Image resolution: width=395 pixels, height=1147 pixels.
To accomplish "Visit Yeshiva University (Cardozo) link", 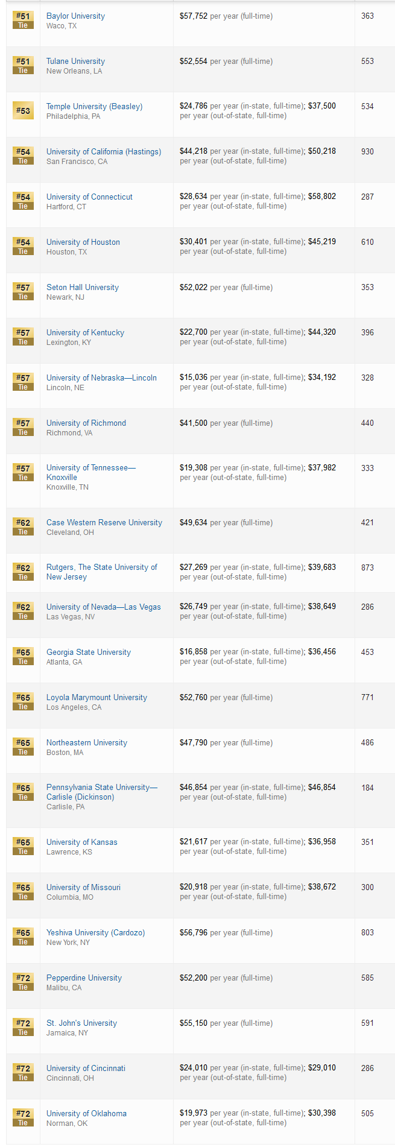I will point(96,932).
